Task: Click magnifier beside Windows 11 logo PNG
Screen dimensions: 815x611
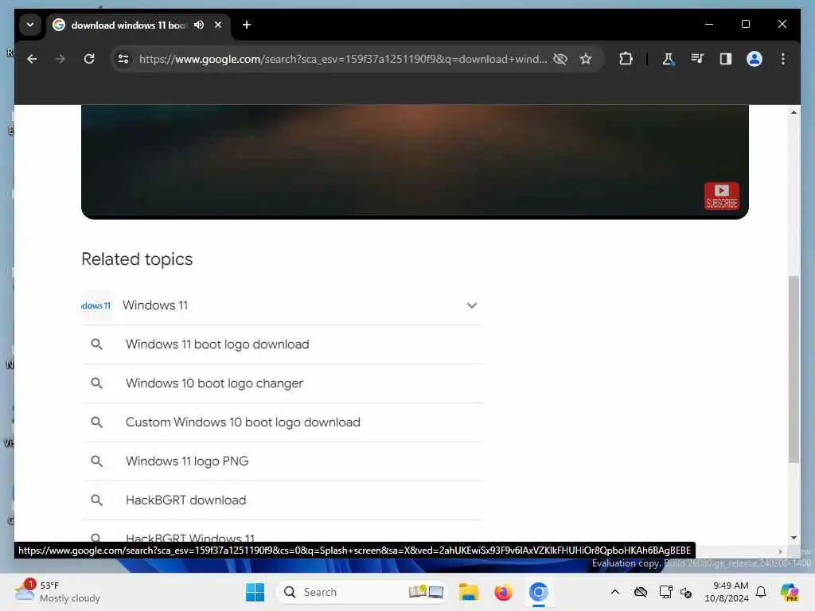Action: [96, 461]
